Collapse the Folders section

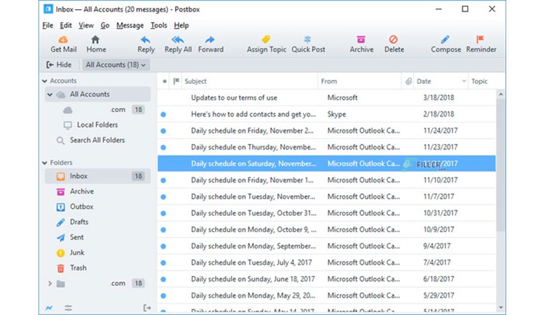pyautogui.click(x=44, y=163)
